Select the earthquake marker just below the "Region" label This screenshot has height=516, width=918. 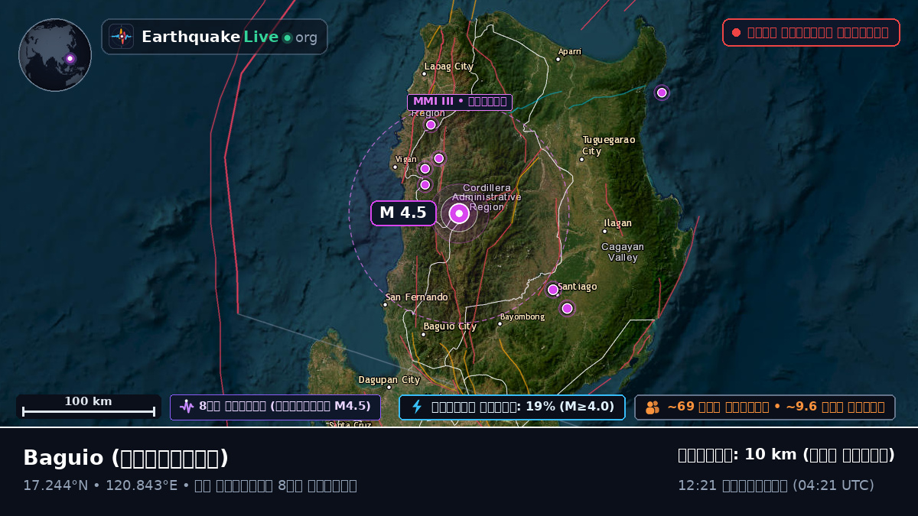point(431,125)
